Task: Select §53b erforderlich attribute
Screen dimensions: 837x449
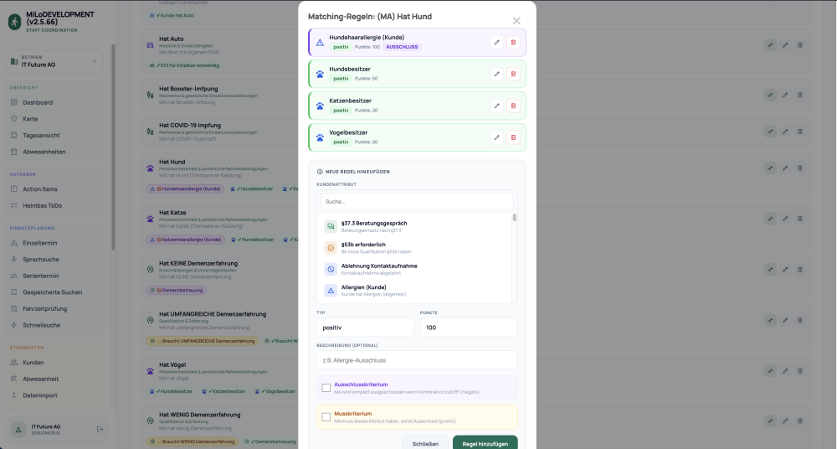Action: coord(416,248)
